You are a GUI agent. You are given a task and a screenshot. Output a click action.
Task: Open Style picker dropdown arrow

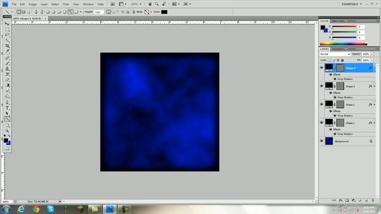point(151,12)
